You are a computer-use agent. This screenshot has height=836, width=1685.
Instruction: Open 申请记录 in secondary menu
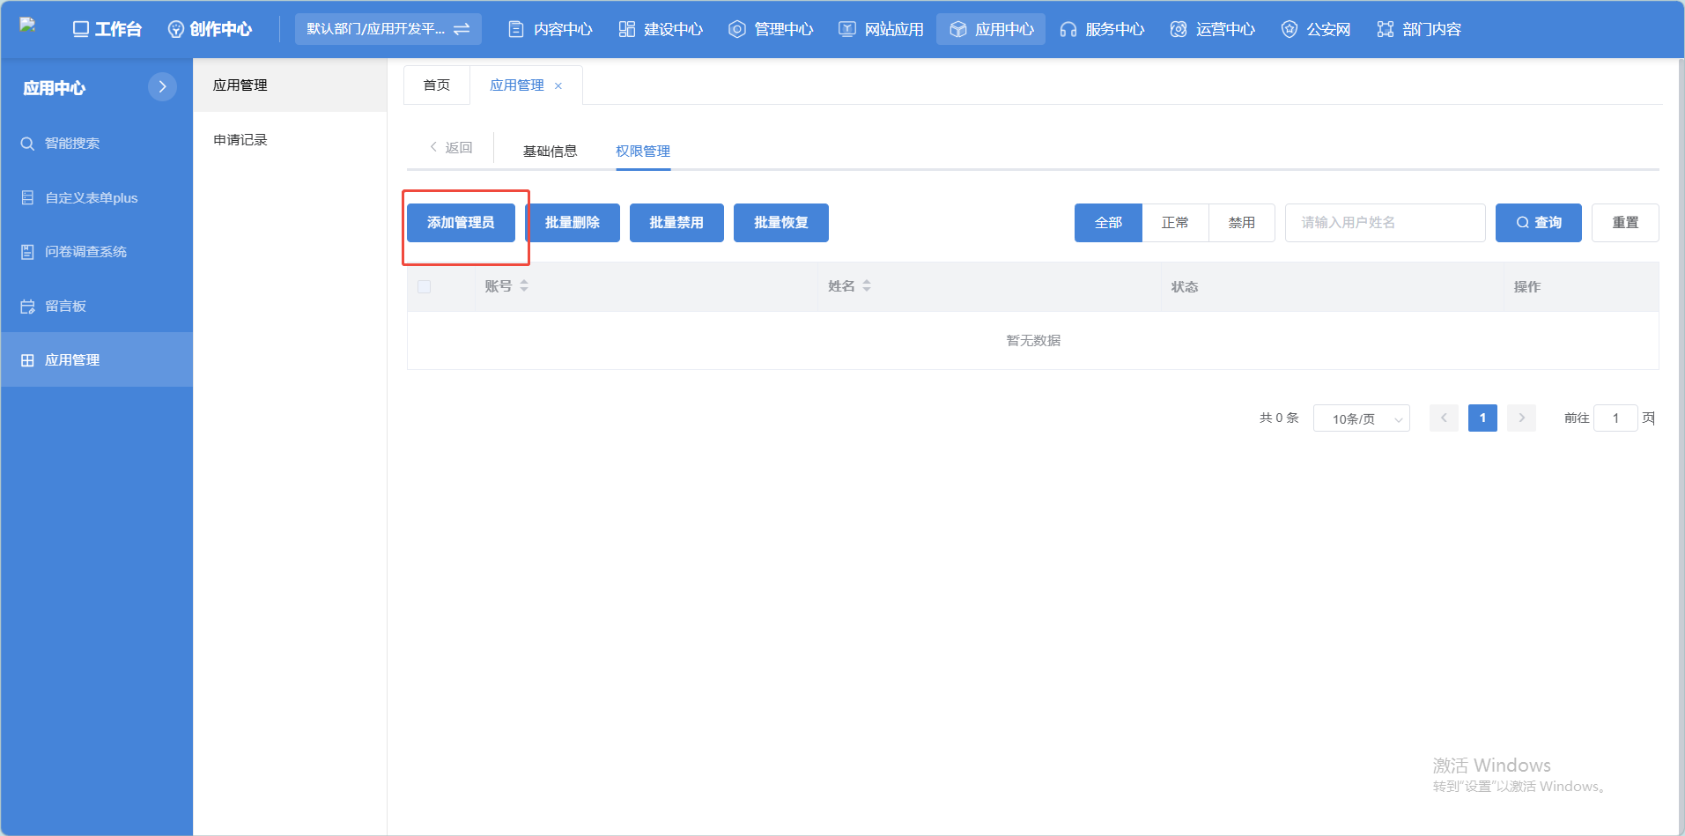[x=290, y=140]
